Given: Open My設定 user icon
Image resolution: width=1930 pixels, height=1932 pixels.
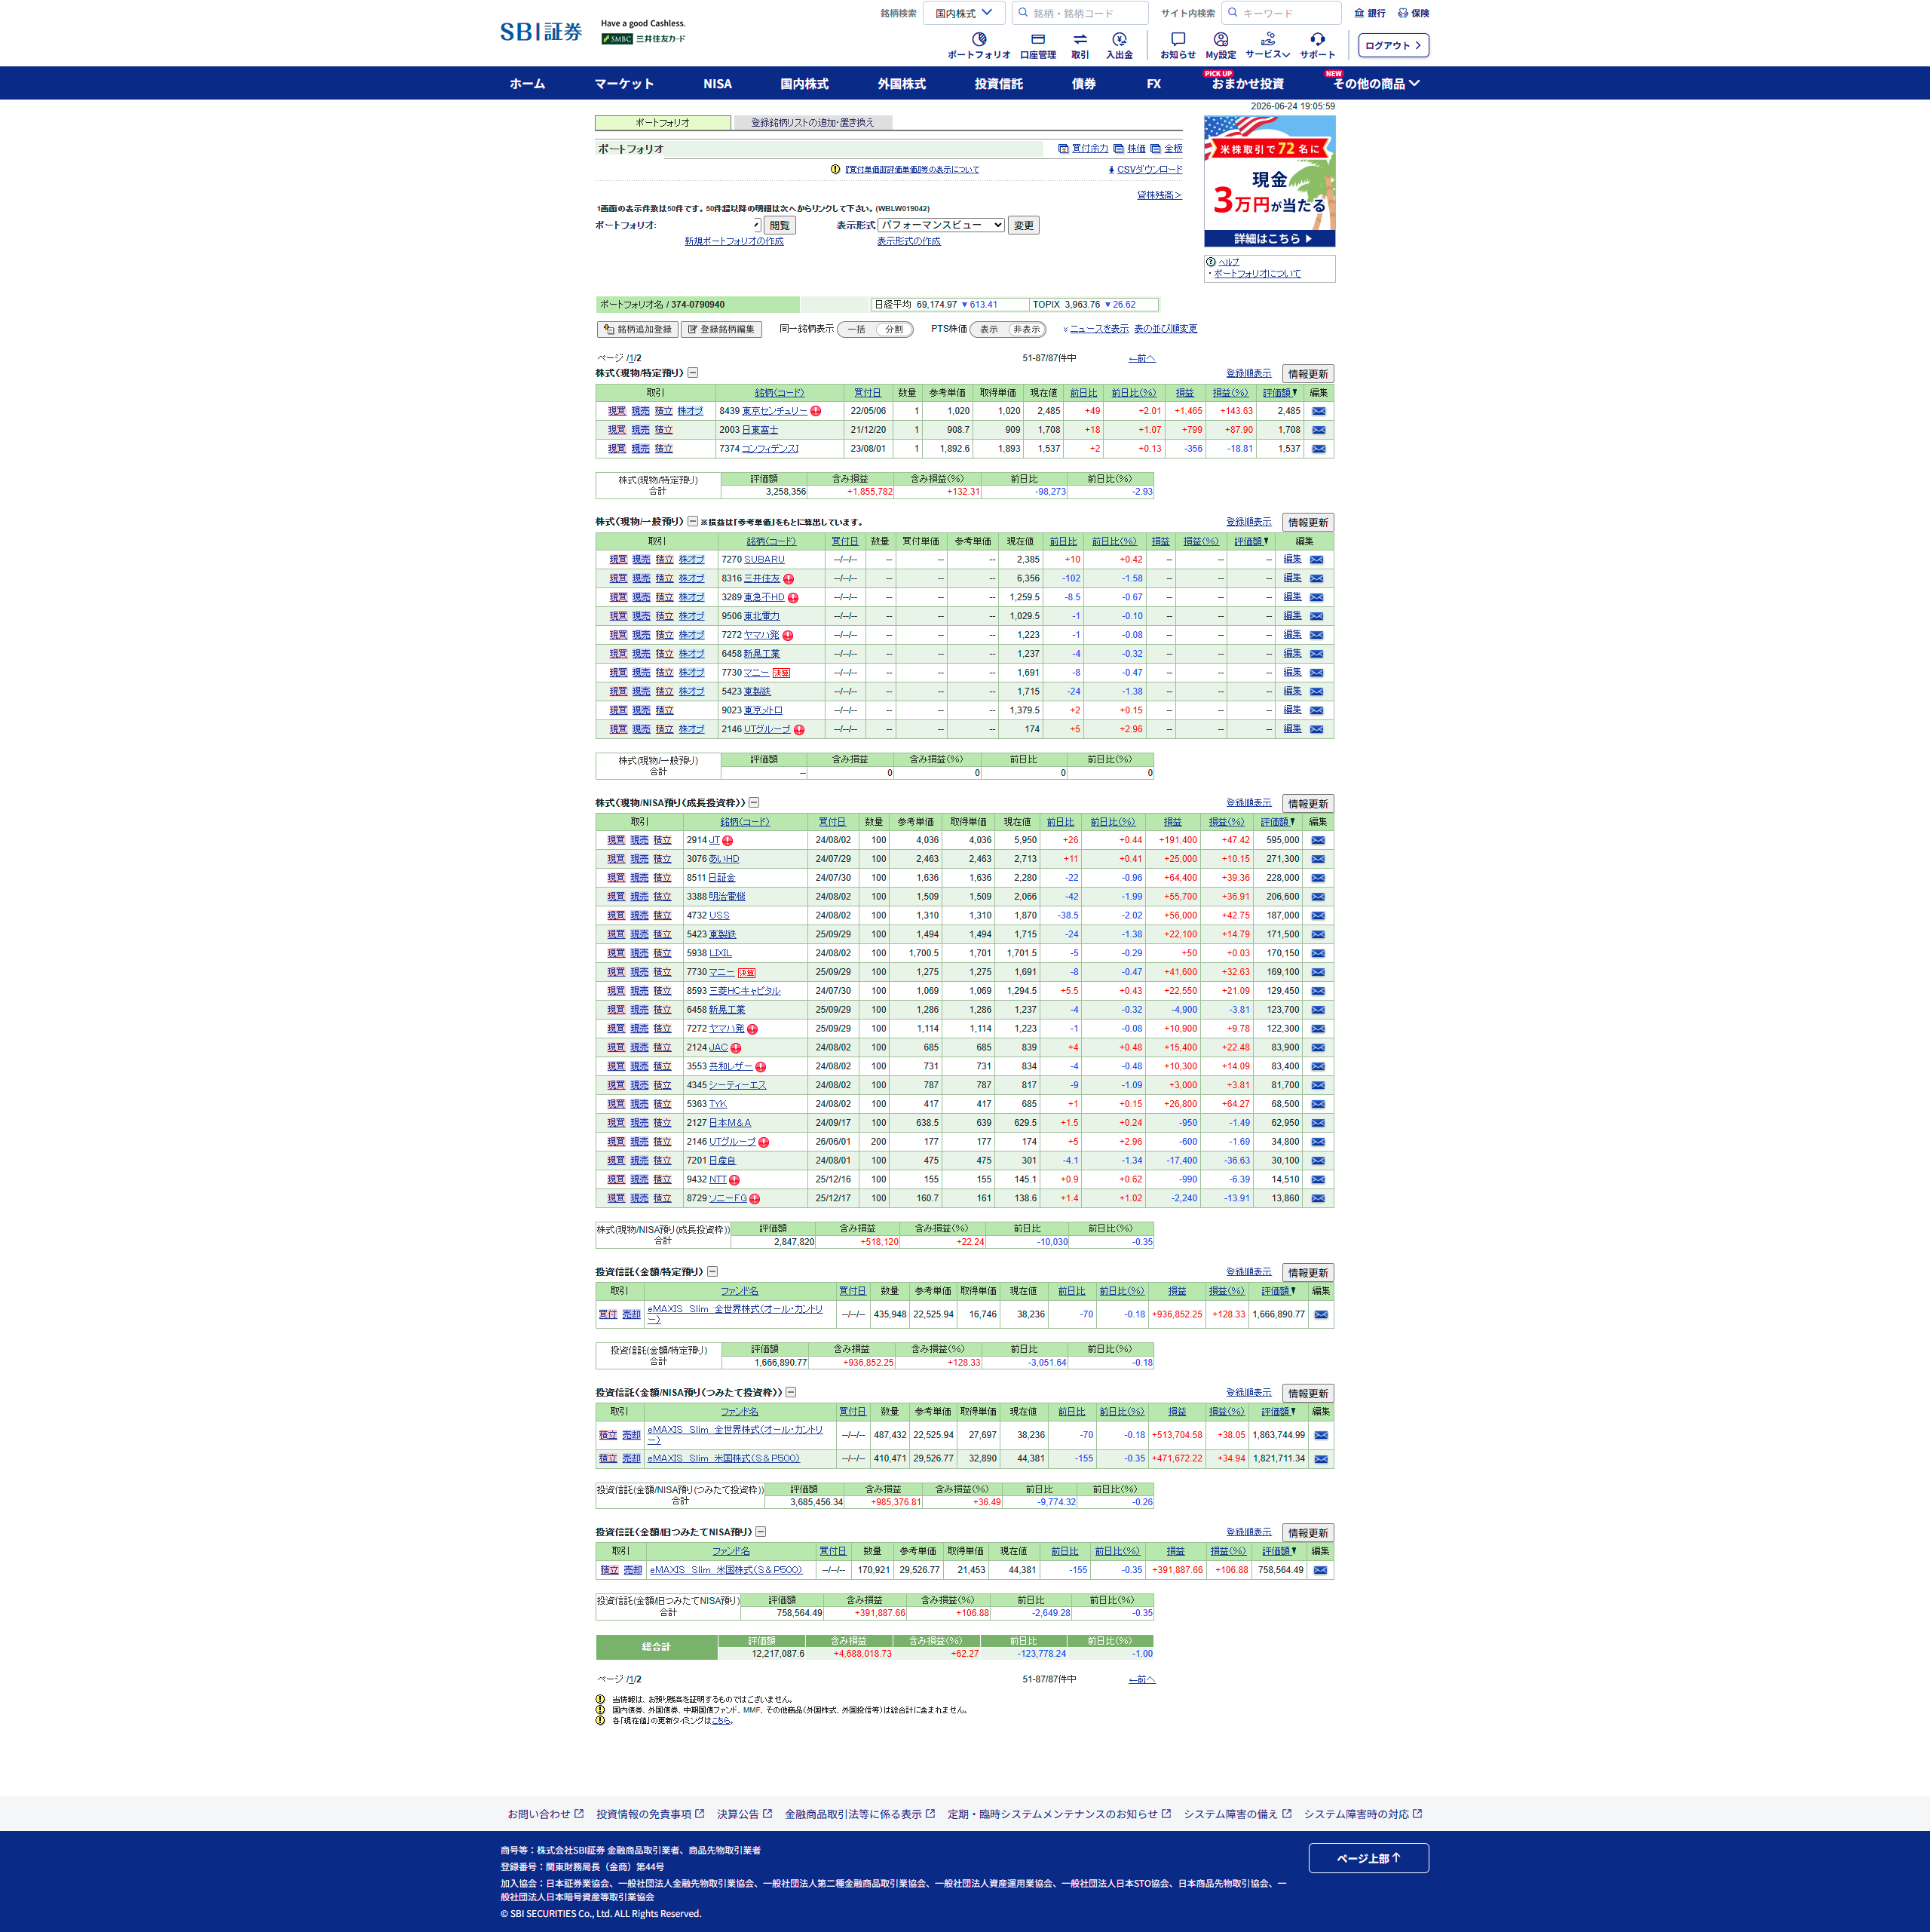Looking at the screenshot, I should pos(1221,40).
